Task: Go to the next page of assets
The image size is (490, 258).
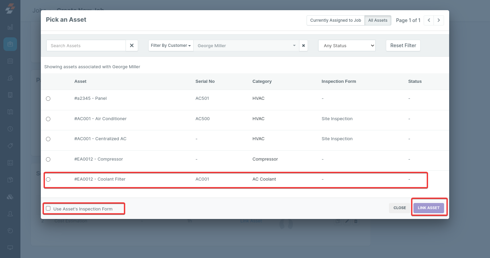Action: pos(439,20)
